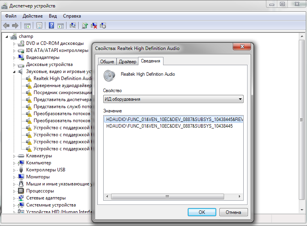307x226 pixels.
Task: Click the Видеоадаптеры category icon
Action: tap(21, 57)
